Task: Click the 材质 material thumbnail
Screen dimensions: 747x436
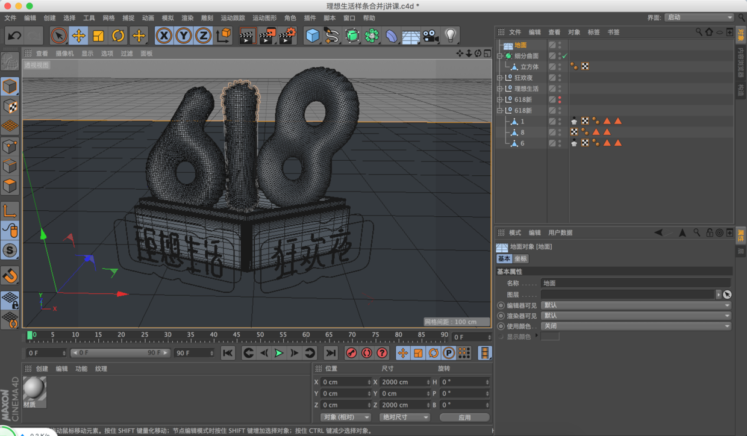Action: (34, 388)
